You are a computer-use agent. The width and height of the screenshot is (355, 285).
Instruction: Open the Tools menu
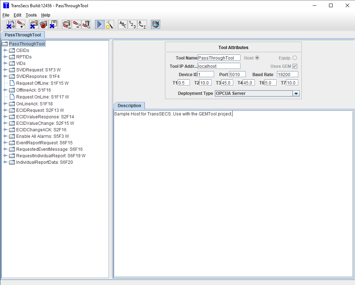[31, 15]
